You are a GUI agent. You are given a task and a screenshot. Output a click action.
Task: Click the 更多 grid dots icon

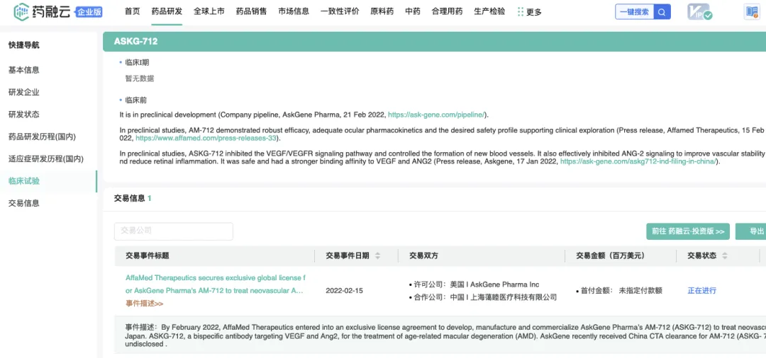[x=521, y=12]
